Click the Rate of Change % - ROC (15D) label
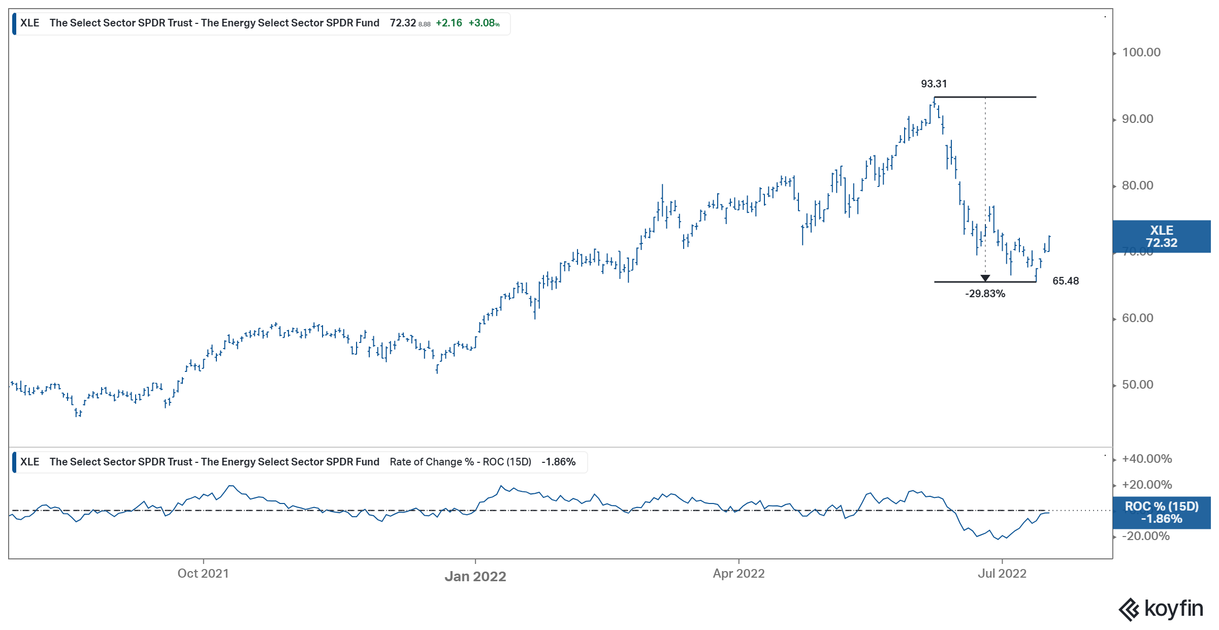This screenshot has height=630, width=1219. coord(461,462)
